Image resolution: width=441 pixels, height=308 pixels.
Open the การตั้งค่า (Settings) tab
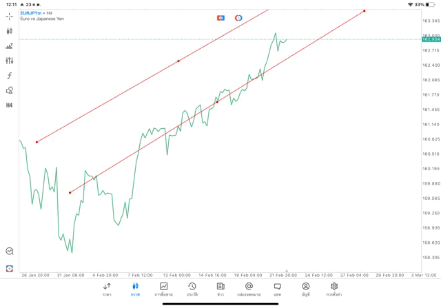(334, 289)
